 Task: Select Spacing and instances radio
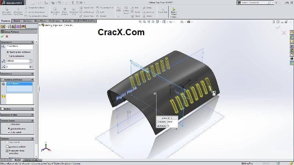point(8,52)
